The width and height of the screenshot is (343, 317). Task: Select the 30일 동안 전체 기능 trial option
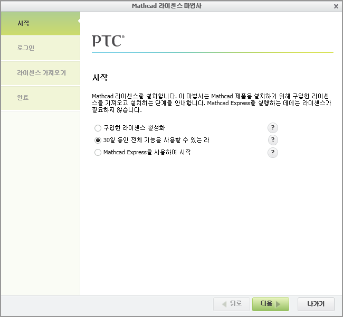pyautogui.click(x=98, y=140)
